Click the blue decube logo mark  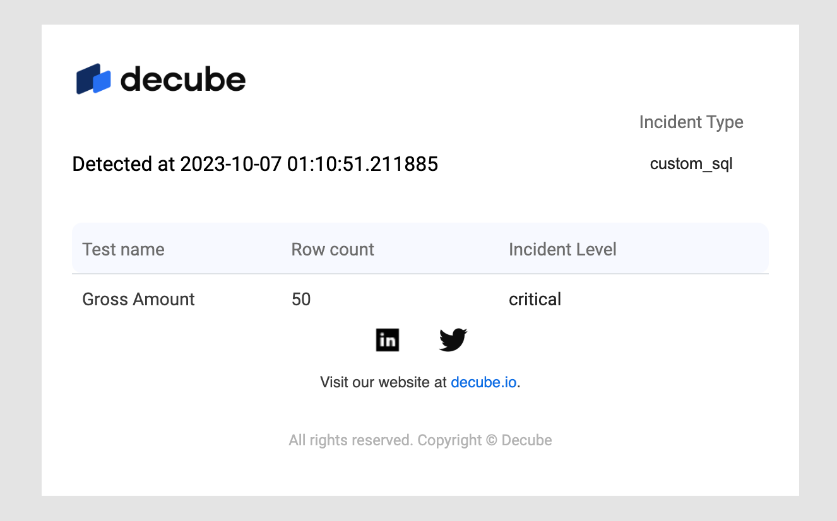(93, 79)
